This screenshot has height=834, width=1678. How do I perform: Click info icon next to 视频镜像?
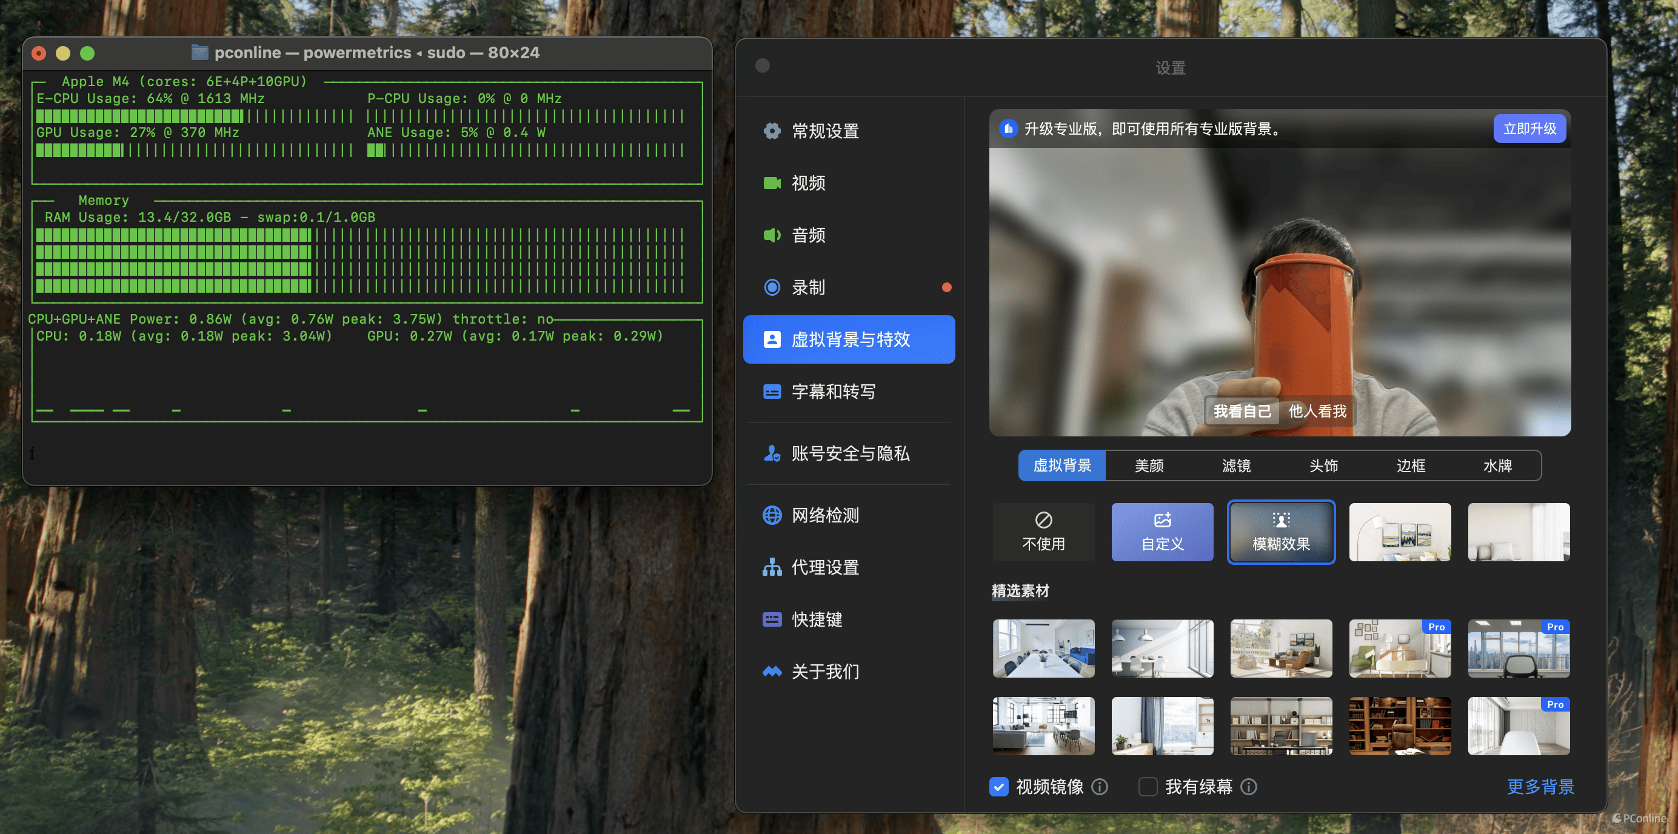click(1100, 787)
